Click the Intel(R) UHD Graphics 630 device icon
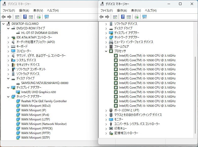 point(18,92)
